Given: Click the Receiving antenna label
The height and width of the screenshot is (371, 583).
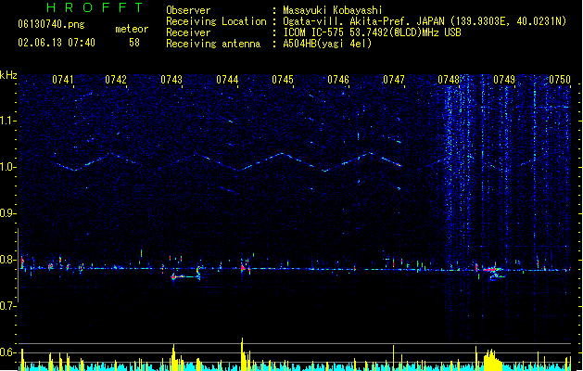Looking at the screenshot, I should tap(213, 44).
